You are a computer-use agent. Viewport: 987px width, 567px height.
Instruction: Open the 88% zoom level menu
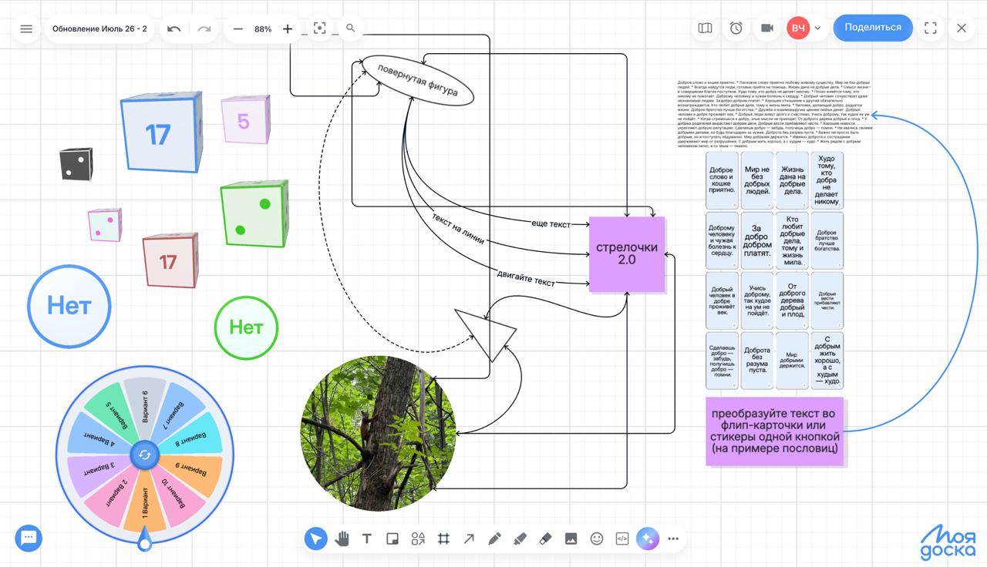[263, 29]
